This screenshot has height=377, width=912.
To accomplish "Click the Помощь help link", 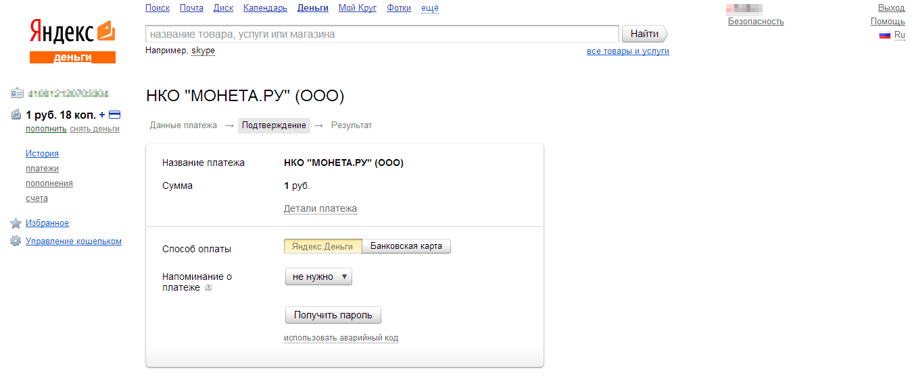I will (x=888, y=22).
